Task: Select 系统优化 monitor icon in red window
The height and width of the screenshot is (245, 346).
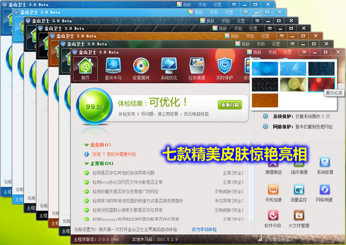Action: click(169, 69)
